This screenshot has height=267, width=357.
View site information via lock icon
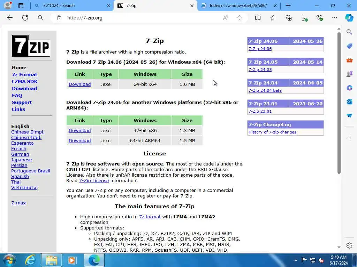[x=59, y=18]
